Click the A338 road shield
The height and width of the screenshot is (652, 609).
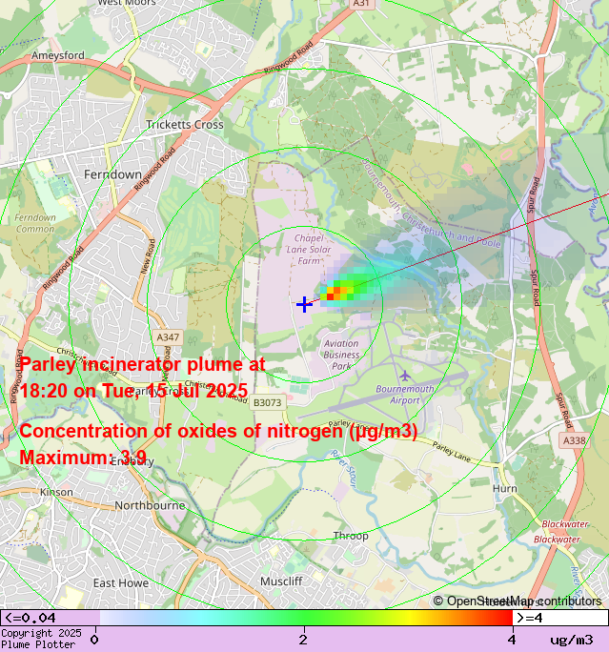click(x=574, y=440)
